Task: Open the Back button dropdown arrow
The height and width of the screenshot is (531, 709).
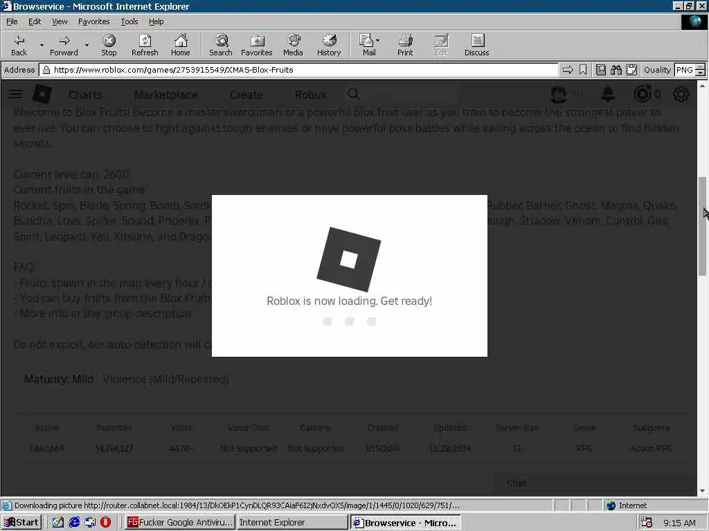Action: 42,45
